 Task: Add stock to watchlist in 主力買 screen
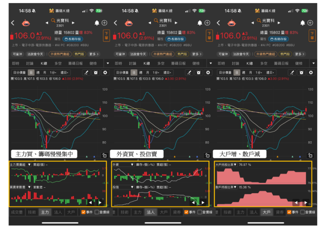click(105, 23)
